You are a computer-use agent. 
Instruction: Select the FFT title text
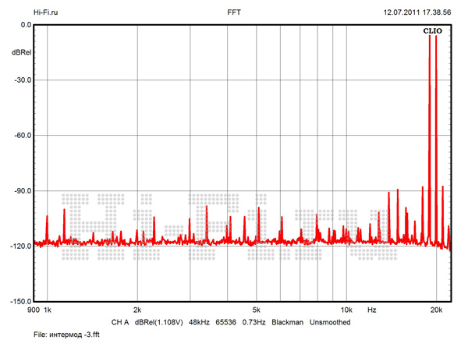234,12
